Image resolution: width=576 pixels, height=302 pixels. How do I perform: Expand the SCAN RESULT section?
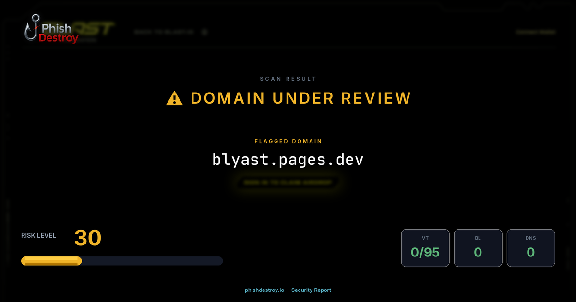click(x=288, y=78)
